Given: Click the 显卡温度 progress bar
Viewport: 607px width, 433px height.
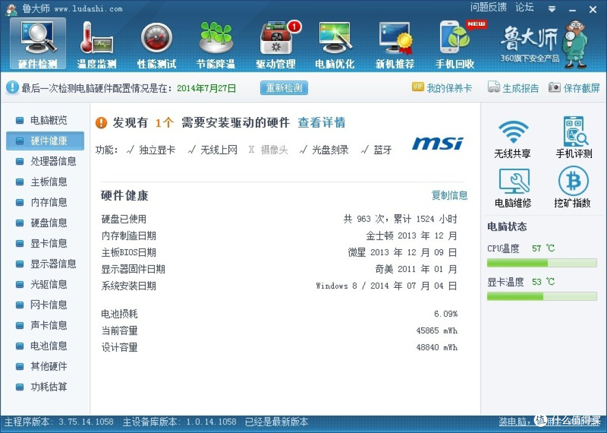Looking at the screenshot, I should 542,297.
